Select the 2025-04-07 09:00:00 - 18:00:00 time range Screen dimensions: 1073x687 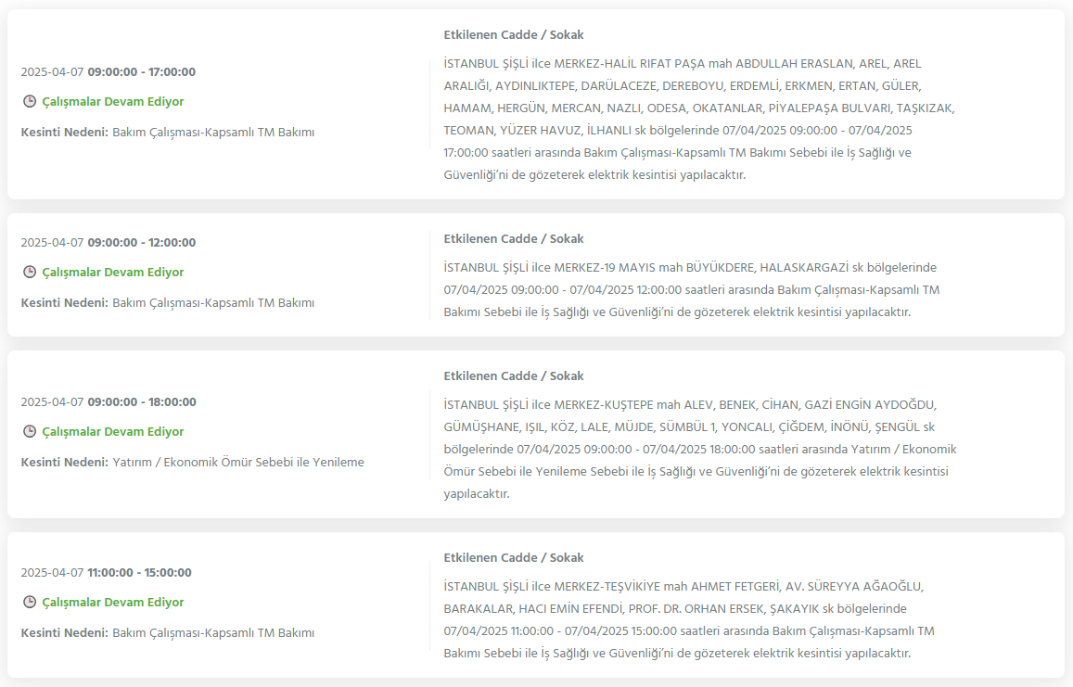[x=109, y=401]
